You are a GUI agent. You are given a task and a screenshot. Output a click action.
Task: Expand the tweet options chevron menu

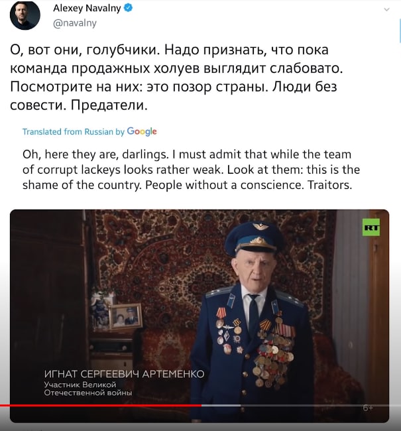pos(386,10)
